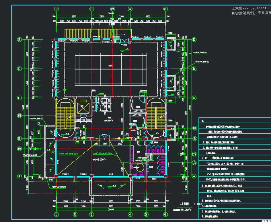Click the 1/B grid axis bubble

coord(194,128)
